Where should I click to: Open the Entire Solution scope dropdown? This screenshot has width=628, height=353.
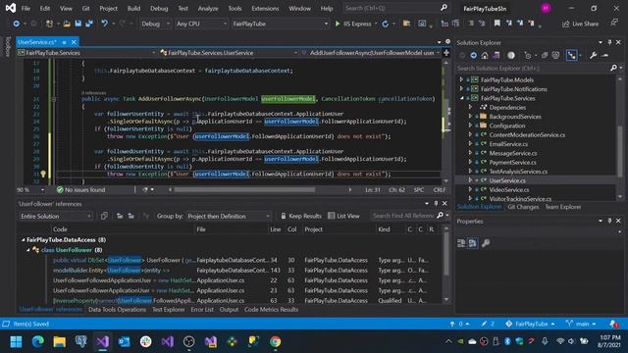pyautogui.click(x=56, y=216)
